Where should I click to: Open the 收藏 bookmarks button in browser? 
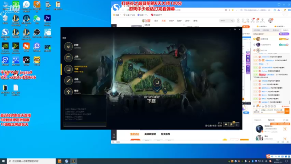click(x=116, y=15)
